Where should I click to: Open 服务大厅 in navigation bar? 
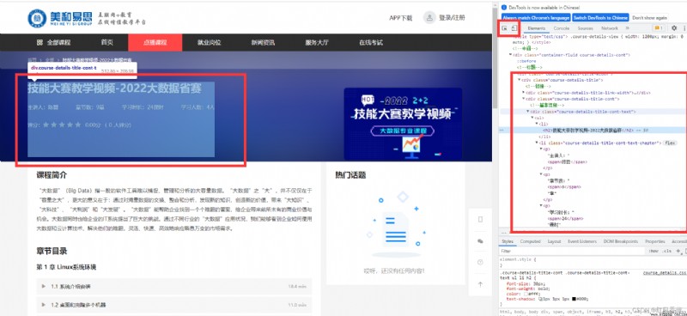click(317, 43)
